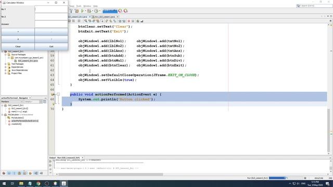Viewport: 333px width, 187px height.
Task: Toggle fourth filter icon in Navigator bottom toolbar
Action: pos(20,173)
